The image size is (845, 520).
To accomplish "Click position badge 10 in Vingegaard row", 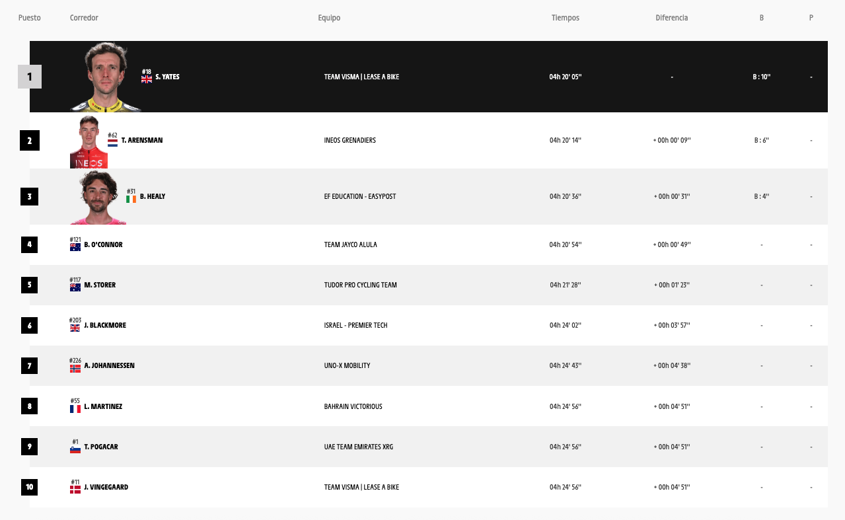I will click(29, 487).
